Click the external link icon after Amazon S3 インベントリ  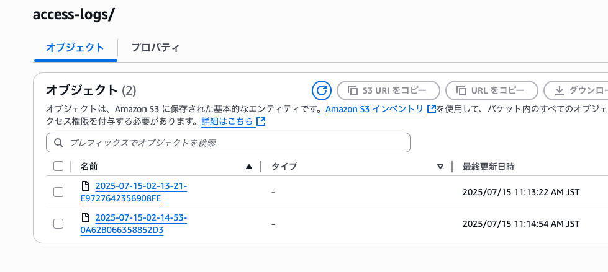point(432,109)
